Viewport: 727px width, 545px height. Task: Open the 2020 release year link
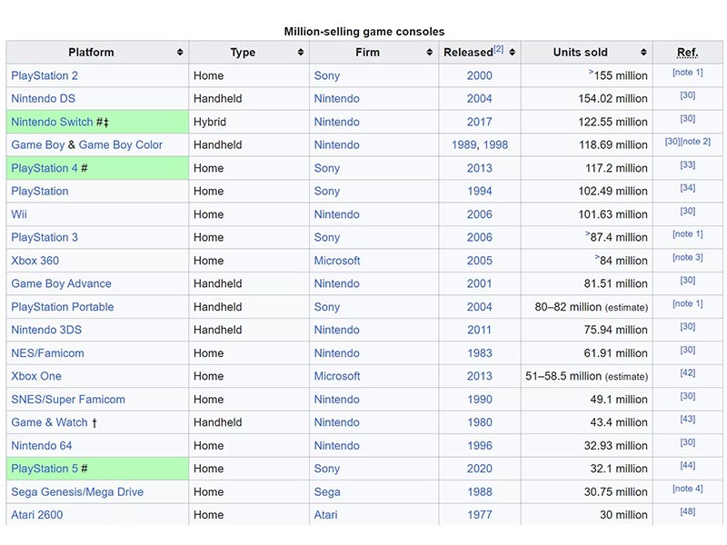pyautogui.click(x=480, y=469)
